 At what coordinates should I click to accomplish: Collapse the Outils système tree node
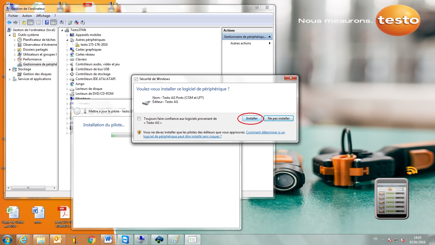(x=10, y=35)
